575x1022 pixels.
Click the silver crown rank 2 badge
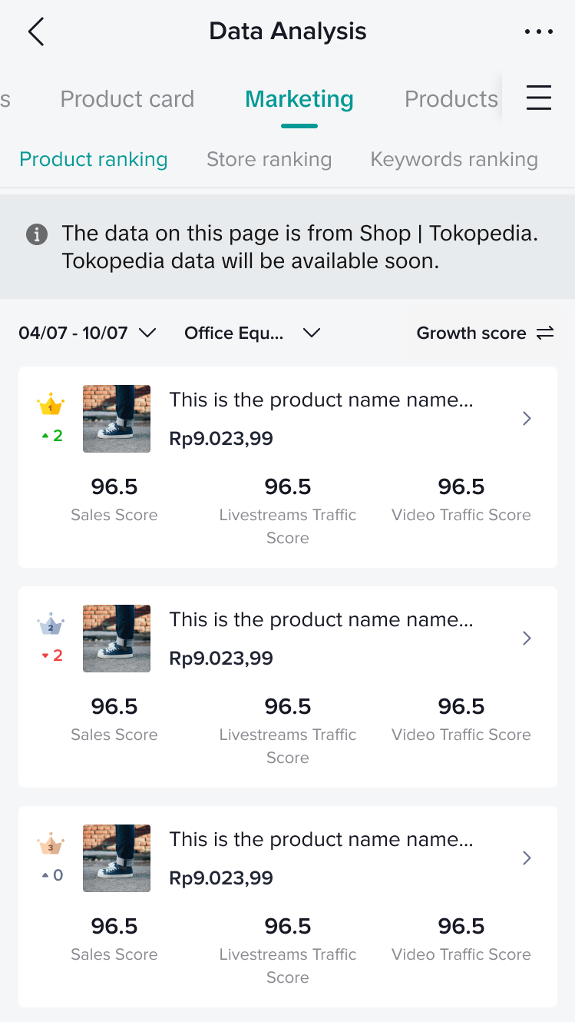click(x=51, y=625)
